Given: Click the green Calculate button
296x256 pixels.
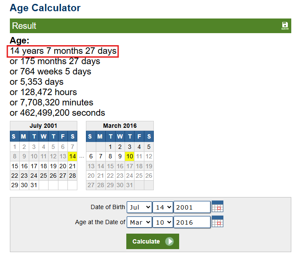Looking at the screenshot, I should pyautogui.click(x=153, y=241).
